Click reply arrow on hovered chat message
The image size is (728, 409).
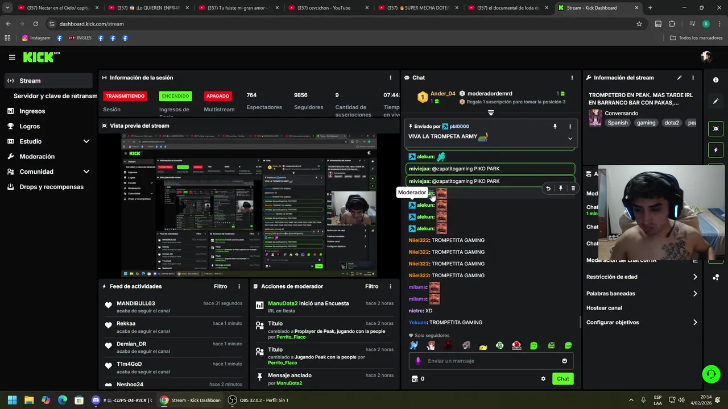548,189
